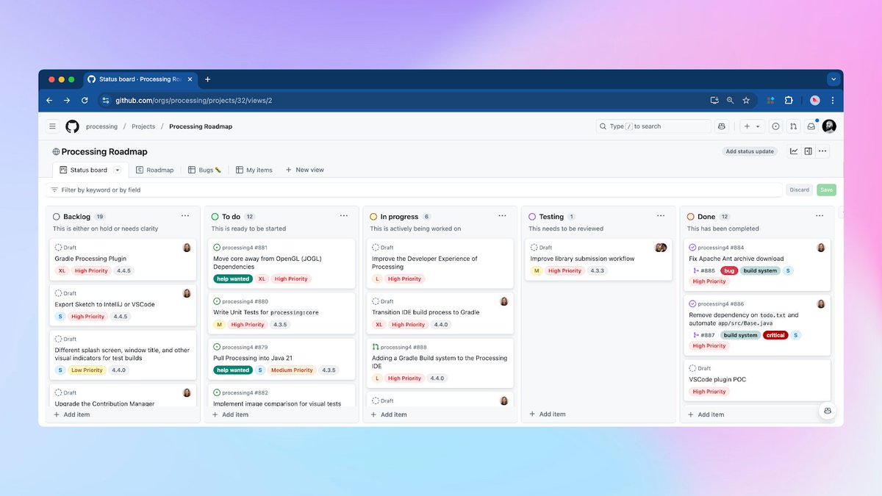
Task: Open the Projects breadcrumb link
Action: tap(143, 126)
